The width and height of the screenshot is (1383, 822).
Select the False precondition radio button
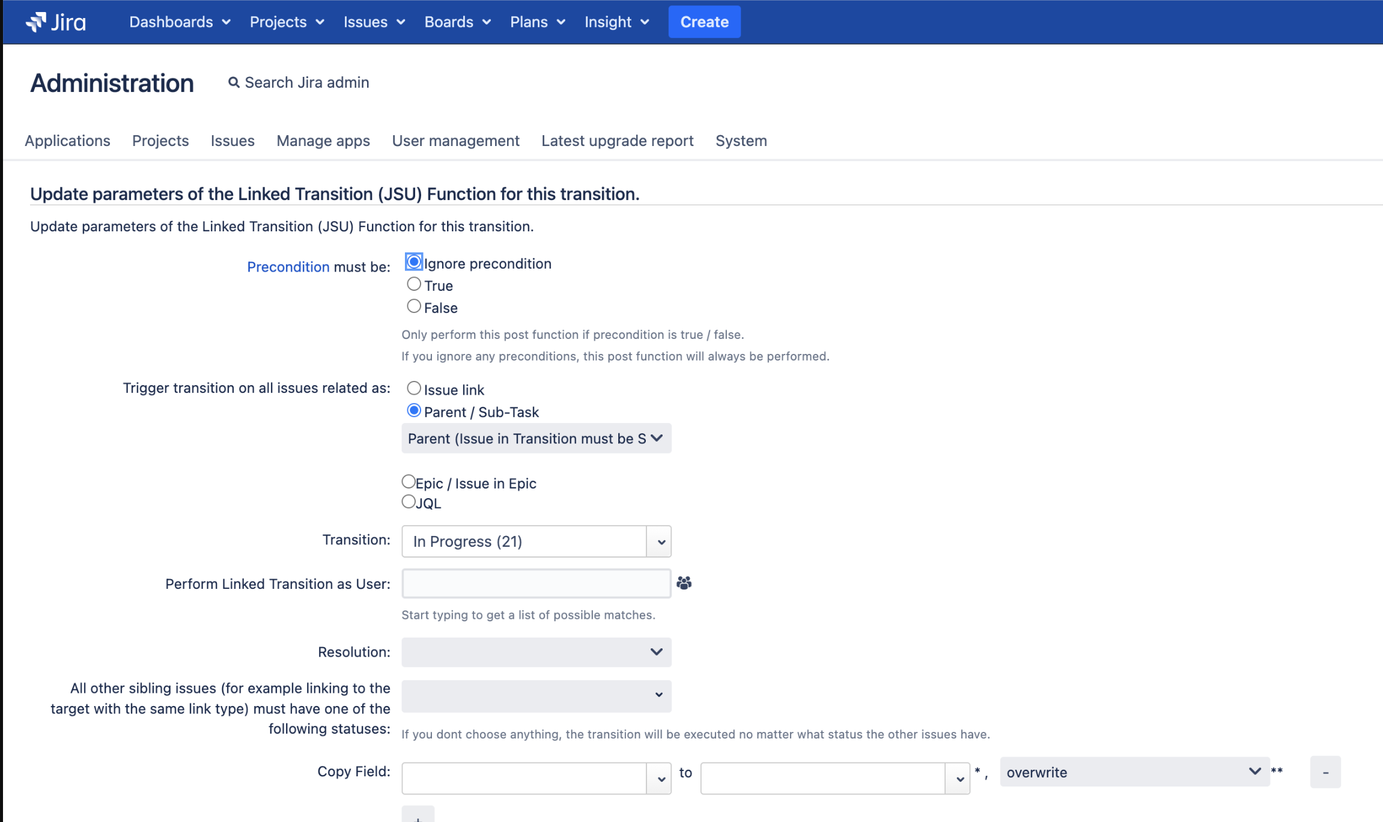[x=413, y=306]
